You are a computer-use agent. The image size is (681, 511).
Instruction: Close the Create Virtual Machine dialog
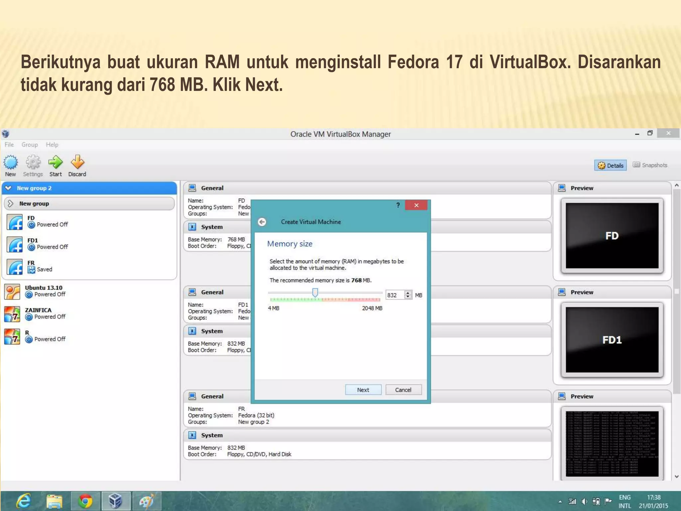[x=416, y=205]
